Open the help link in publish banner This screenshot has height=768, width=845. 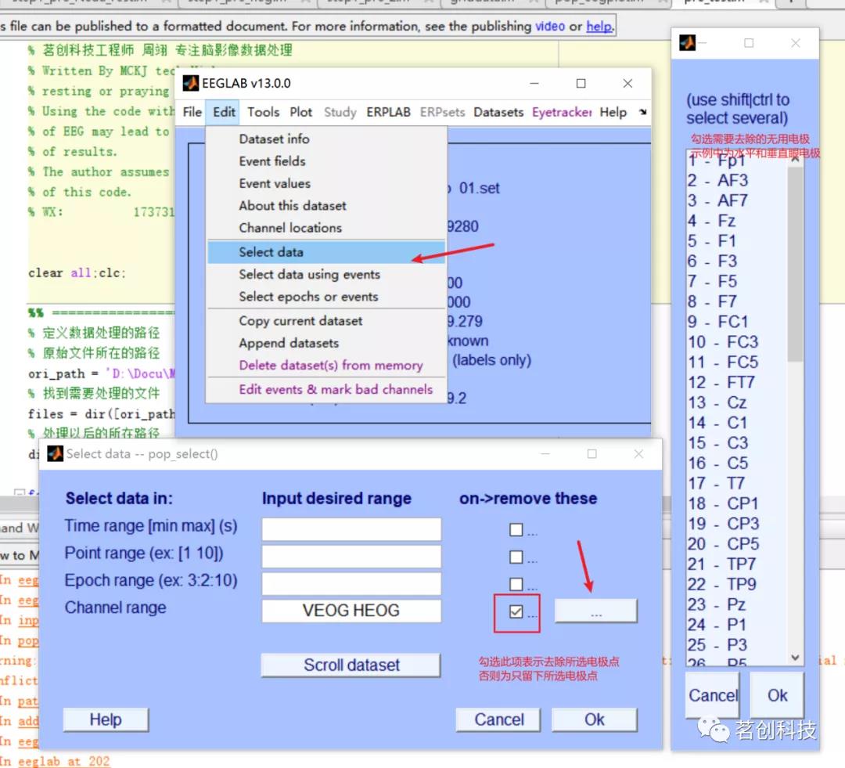click(x=599, y=26)
